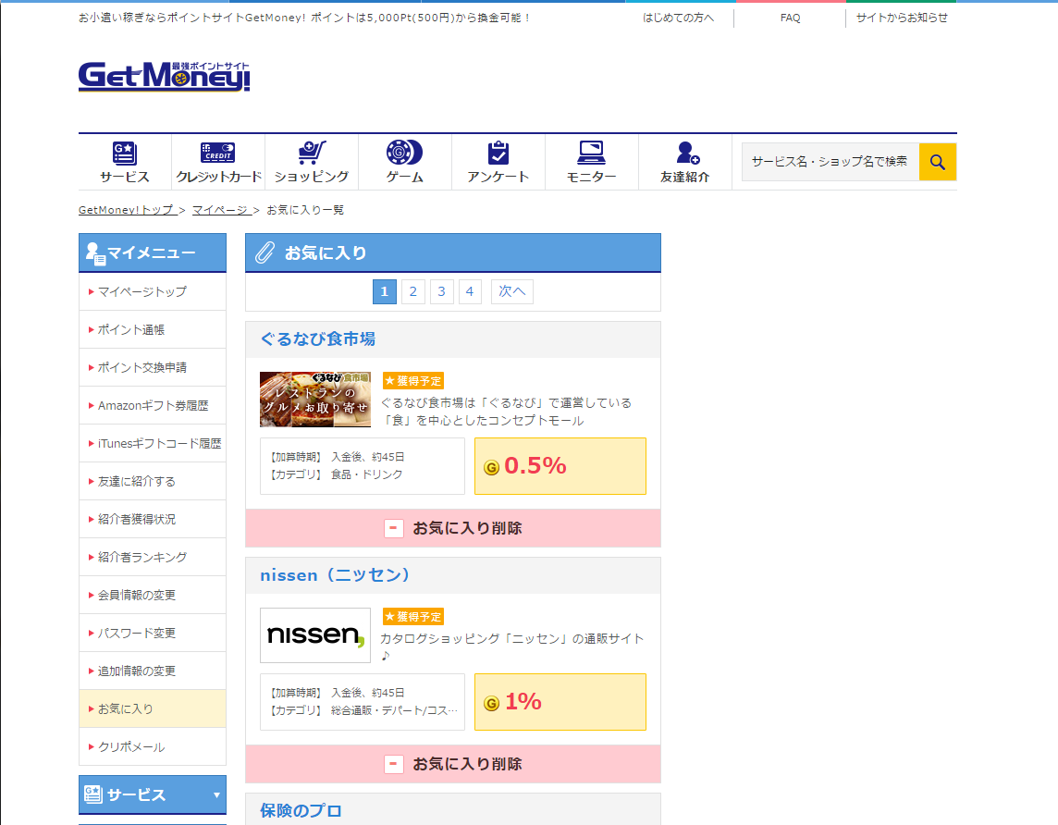Open the FAQ link
1058x825 pixels.
[x=790, y=18]
